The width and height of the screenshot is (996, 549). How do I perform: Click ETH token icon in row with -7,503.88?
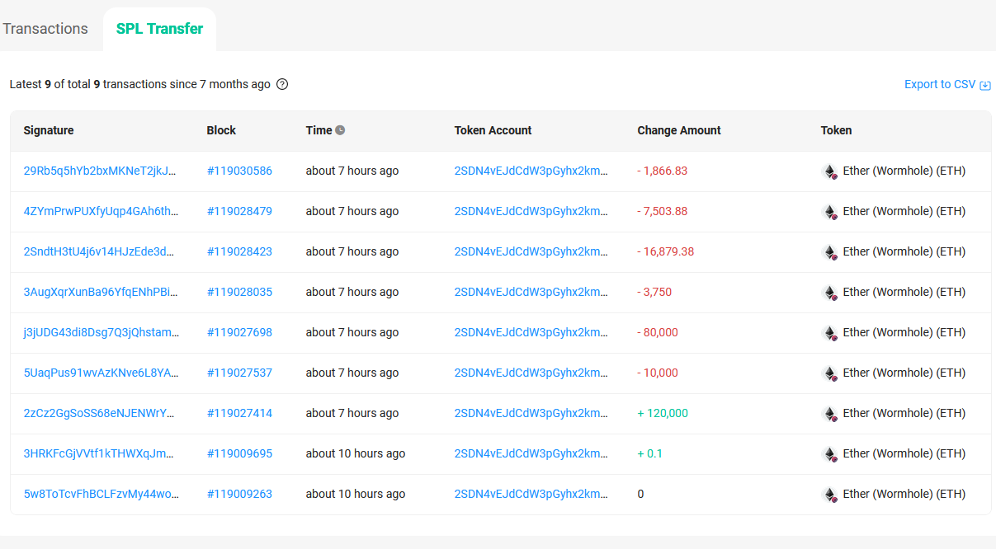[x=830, y=212]
